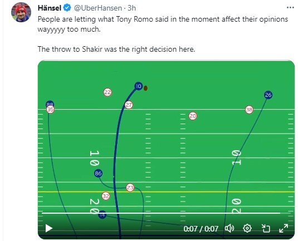Click the blue verified badge
This screenshot has height=241, width=298.
(67, 8)
